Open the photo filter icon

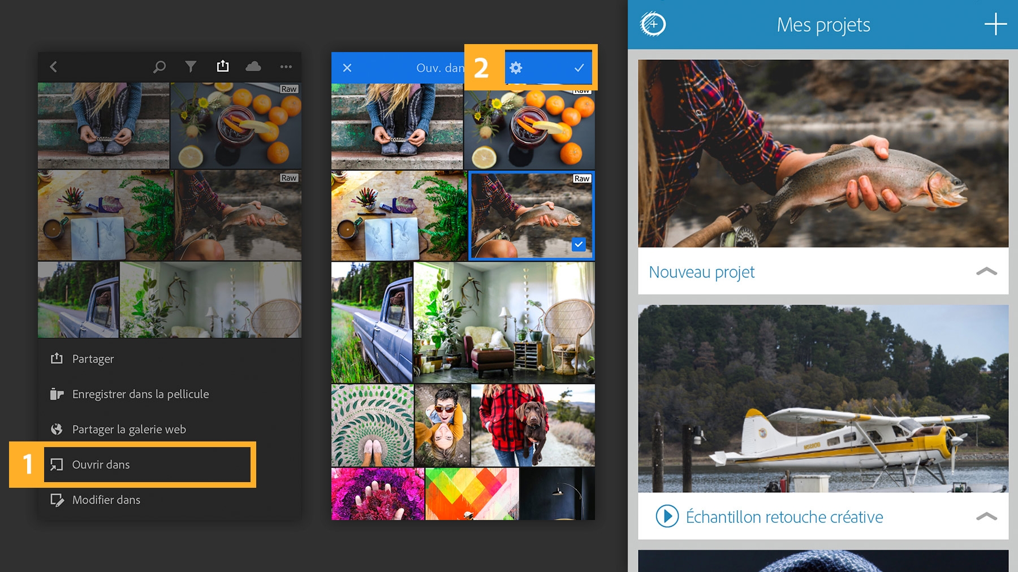click(191, 67)
